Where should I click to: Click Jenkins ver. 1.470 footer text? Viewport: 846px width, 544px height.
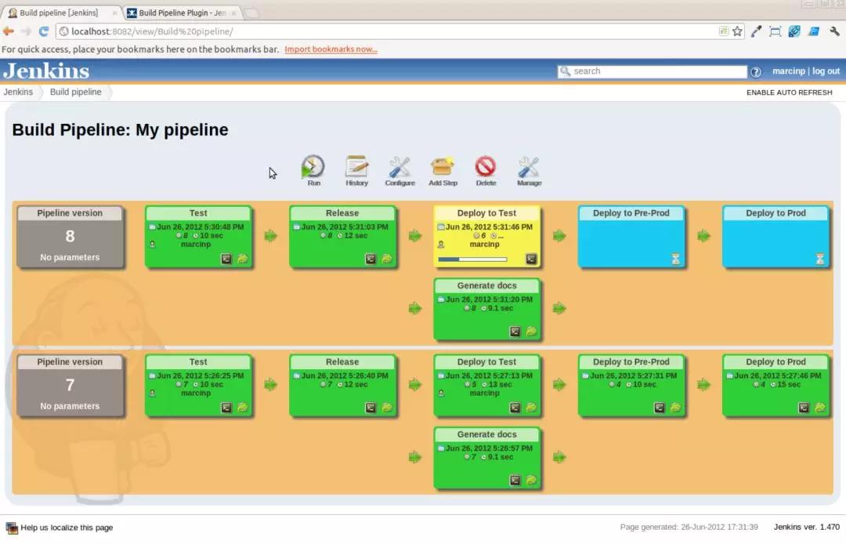coord(807,527)
